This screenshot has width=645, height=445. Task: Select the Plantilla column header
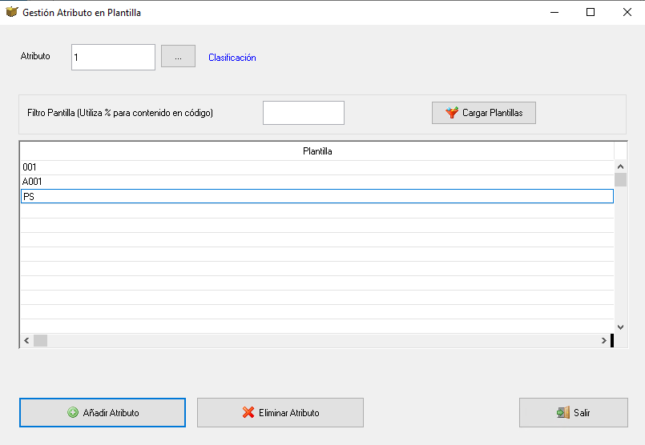(317, 151)
